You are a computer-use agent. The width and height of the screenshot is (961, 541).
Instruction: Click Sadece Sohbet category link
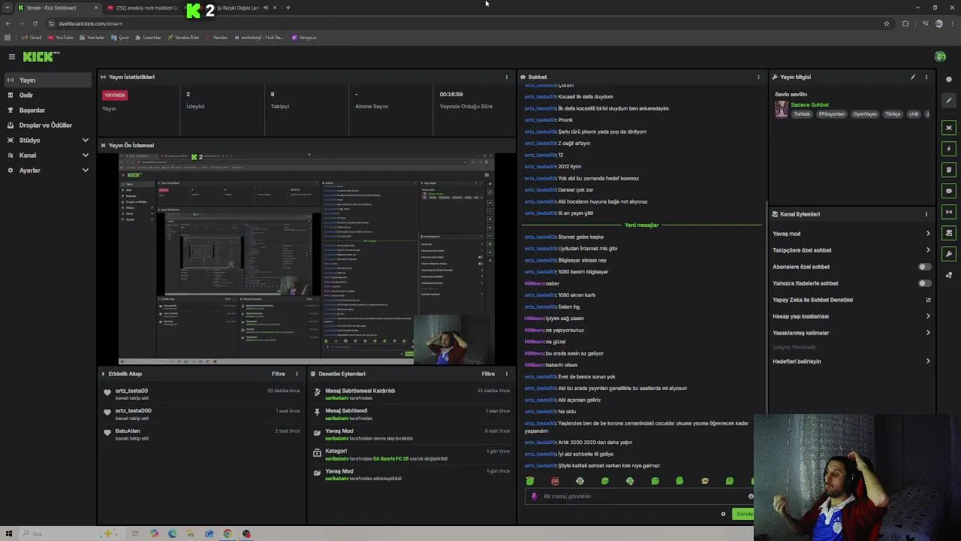pyautogui.click(x=809, y=105)
